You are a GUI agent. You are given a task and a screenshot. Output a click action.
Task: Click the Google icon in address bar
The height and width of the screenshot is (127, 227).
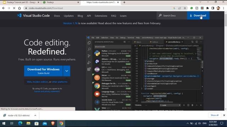click(174, 8)
